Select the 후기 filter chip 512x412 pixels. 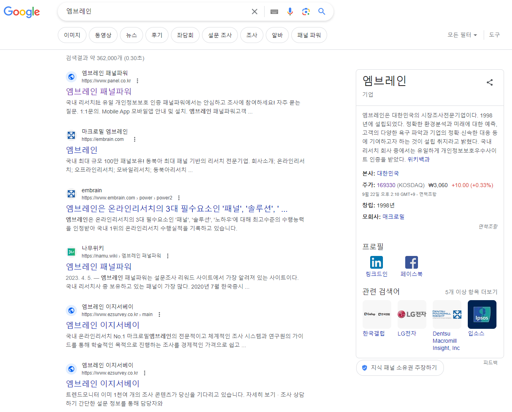(x=157, y=35)
